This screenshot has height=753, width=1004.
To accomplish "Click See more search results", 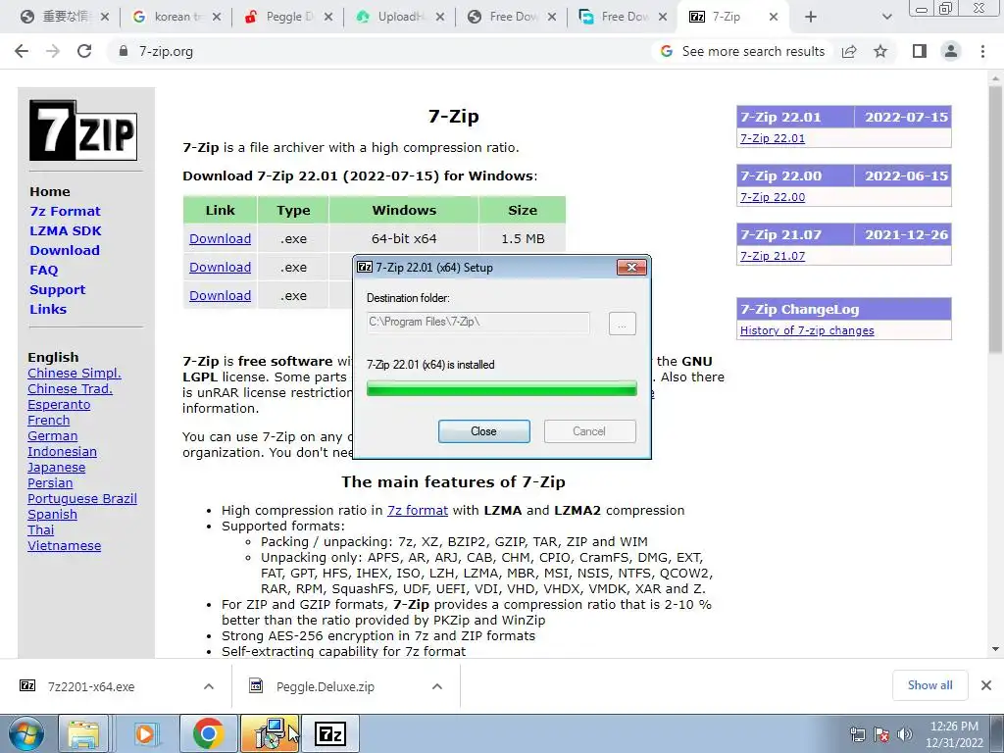I will (753, 51).
